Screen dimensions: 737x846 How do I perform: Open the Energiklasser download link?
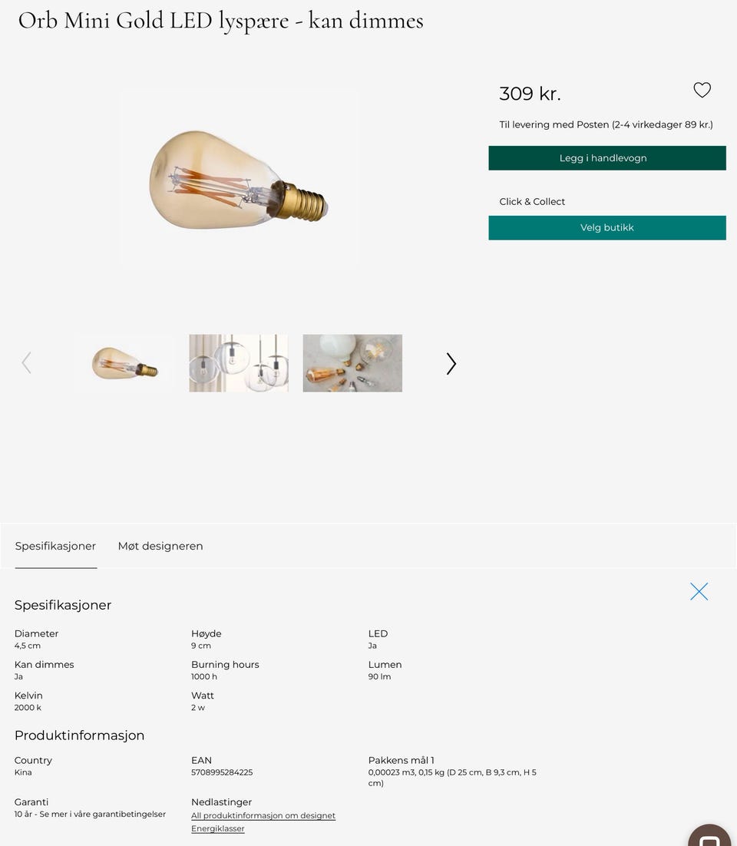click(218, 828)
